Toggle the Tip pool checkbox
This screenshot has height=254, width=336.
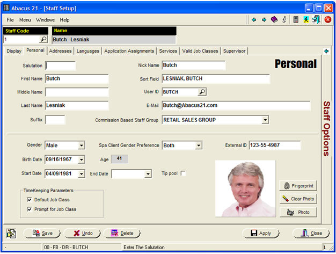click(x=183, y=173)
